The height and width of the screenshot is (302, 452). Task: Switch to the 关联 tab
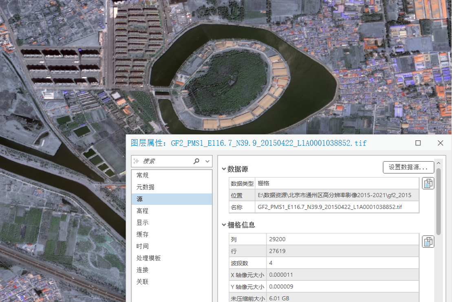click(172, 282)
